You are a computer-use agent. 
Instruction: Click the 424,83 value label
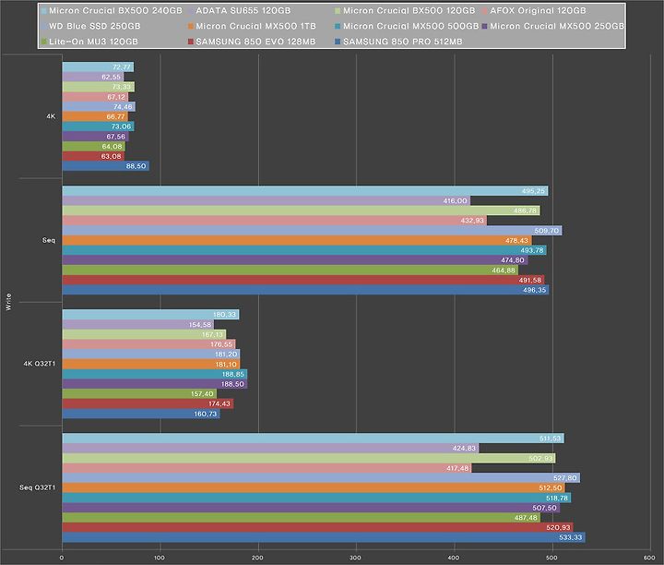(x=464, y=448)
